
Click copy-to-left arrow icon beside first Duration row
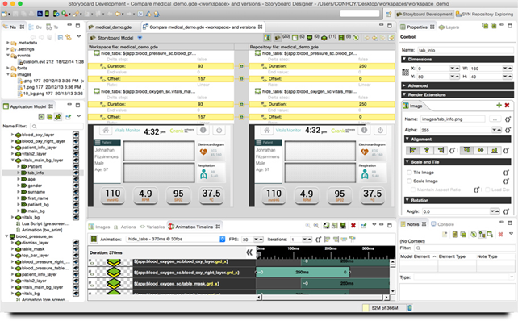(x=241, y=66)
